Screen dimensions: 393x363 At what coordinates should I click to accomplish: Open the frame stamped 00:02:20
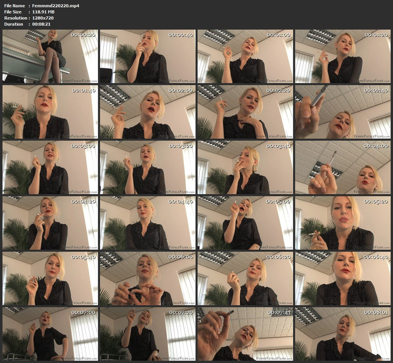(245, 112)
